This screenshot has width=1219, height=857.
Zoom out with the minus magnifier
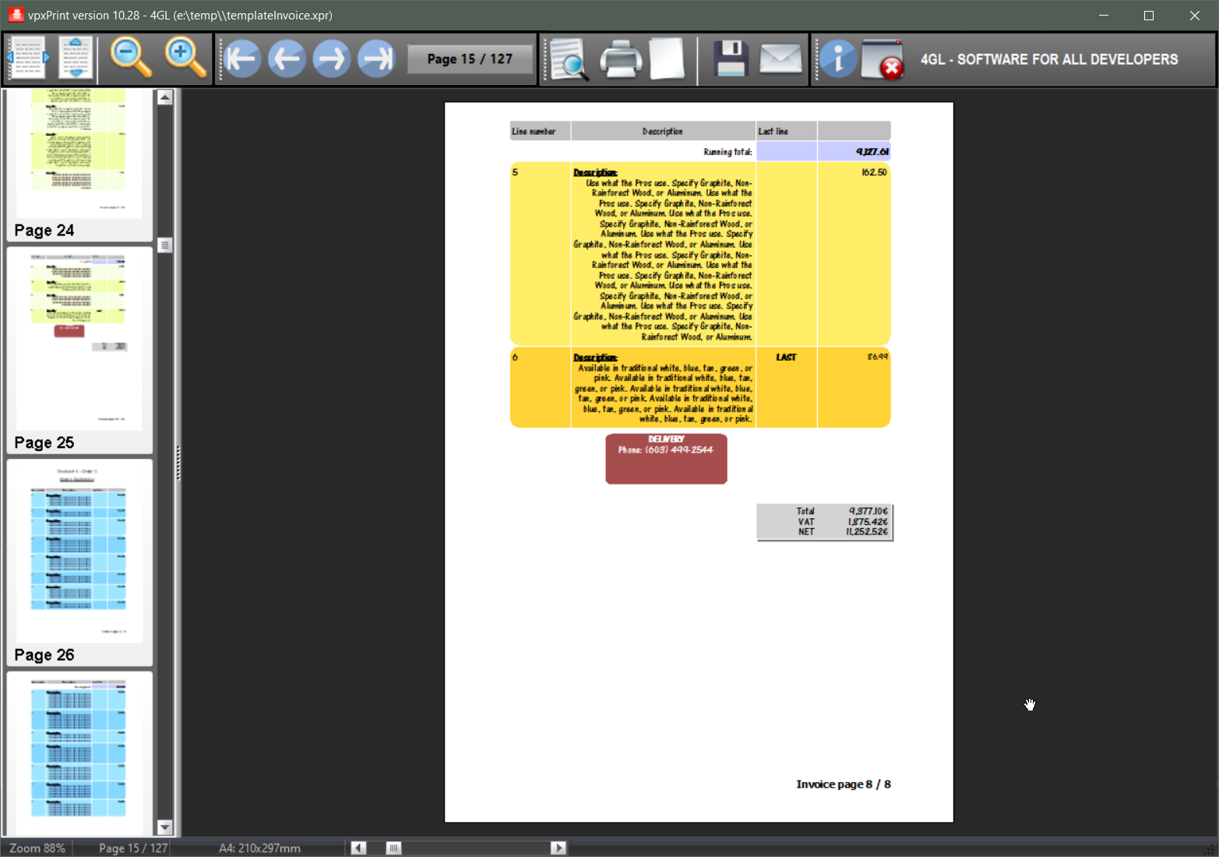coord(131,58)
